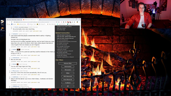Downvote the "Just wanna add that people overestimate" comment
The width and height of the screenshot is (171, 96).
point(10,35)
